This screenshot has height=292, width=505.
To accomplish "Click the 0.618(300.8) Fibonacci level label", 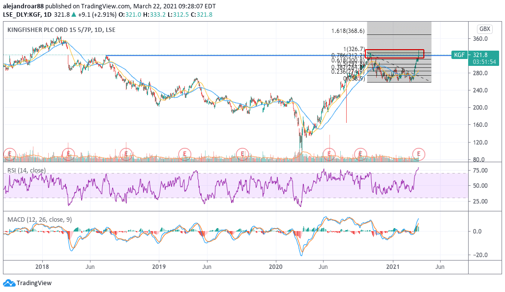I will [x=348, y=60].
